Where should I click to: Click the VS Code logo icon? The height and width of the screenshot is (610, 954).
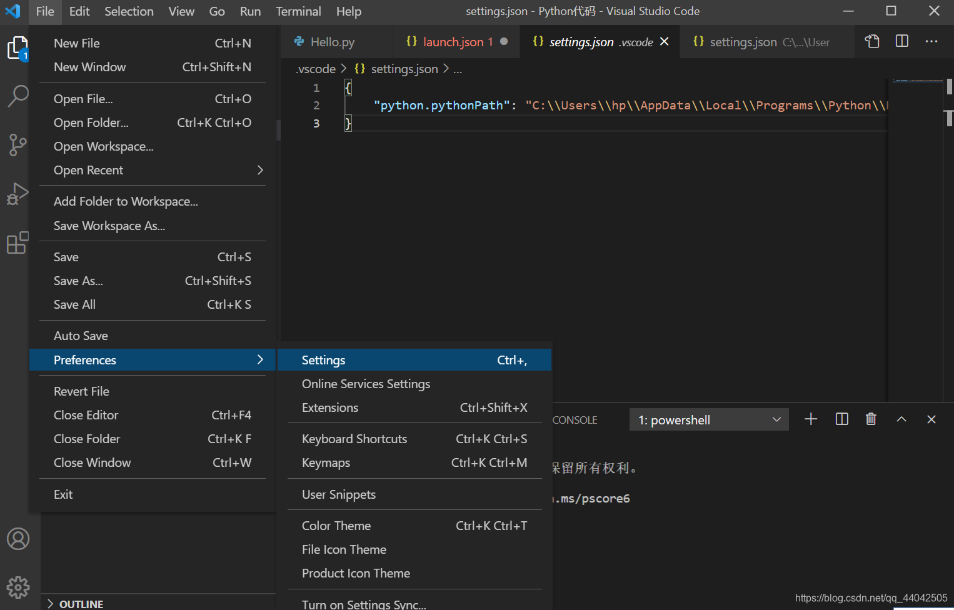coord(13,11)
